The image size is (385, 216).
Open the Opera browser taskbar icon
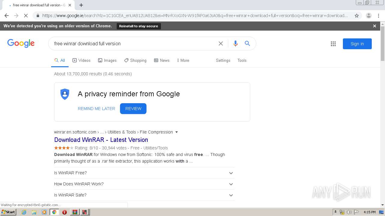click(64, 212)
